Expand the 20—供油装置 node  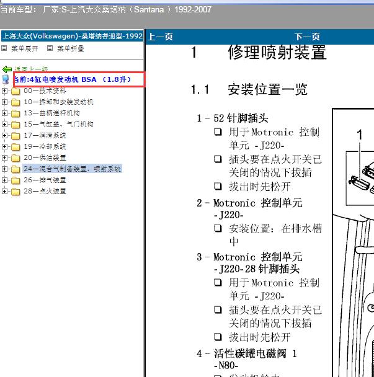click(x=4, y=157)
